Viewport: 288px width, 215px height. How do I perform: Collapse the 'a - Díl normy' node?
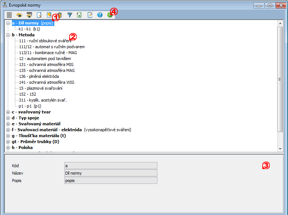click(8, 23)
